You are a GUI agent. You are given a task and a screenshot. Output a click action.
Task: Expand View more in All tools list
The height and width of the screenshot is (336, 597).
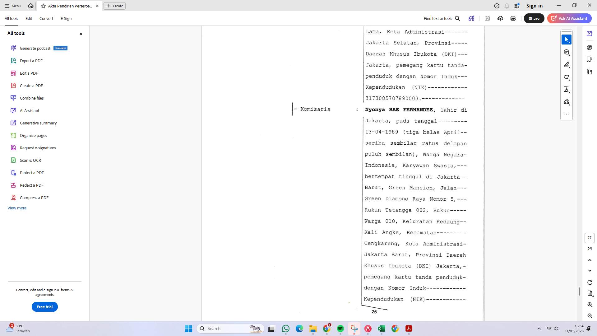17,208
